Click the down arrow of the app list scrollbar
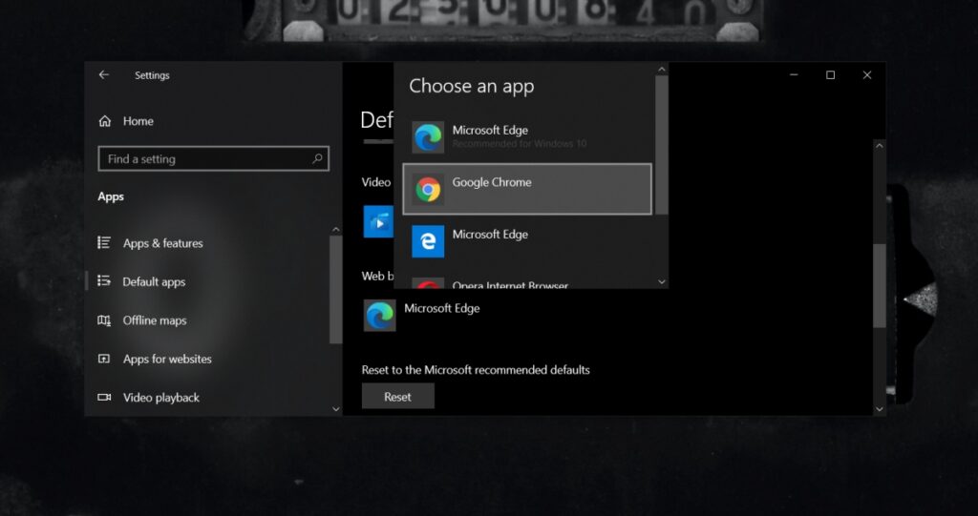The image size is (978, 516). pyautogui.click(x=662, y=281)
